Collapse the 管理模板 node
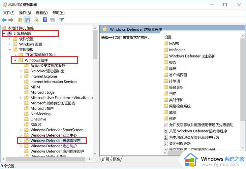The image size is (246, 169). [x=10, y=50]
